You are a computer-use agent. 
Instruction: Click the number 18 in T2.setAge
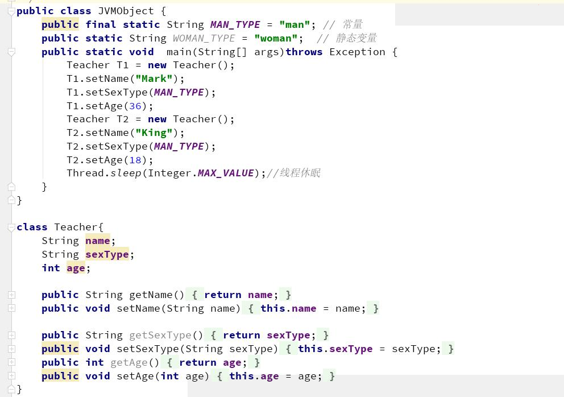coord(135,160)
